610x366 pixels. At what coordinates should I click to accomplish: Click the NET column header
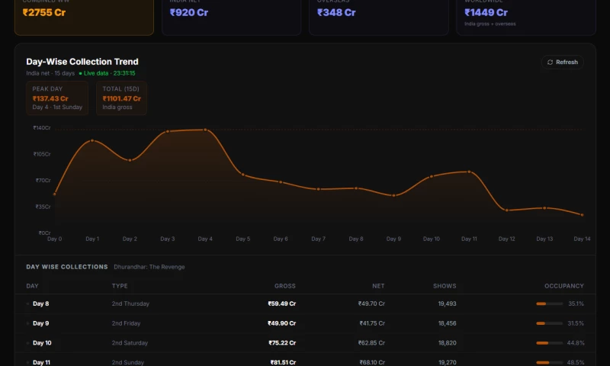point(378,286)
